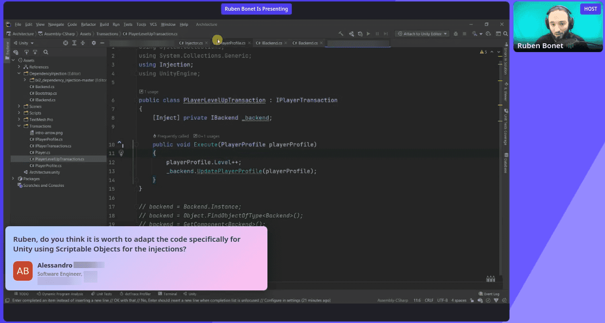
Task: Run the project with the green play icon
Action: [x=368, y=34]
